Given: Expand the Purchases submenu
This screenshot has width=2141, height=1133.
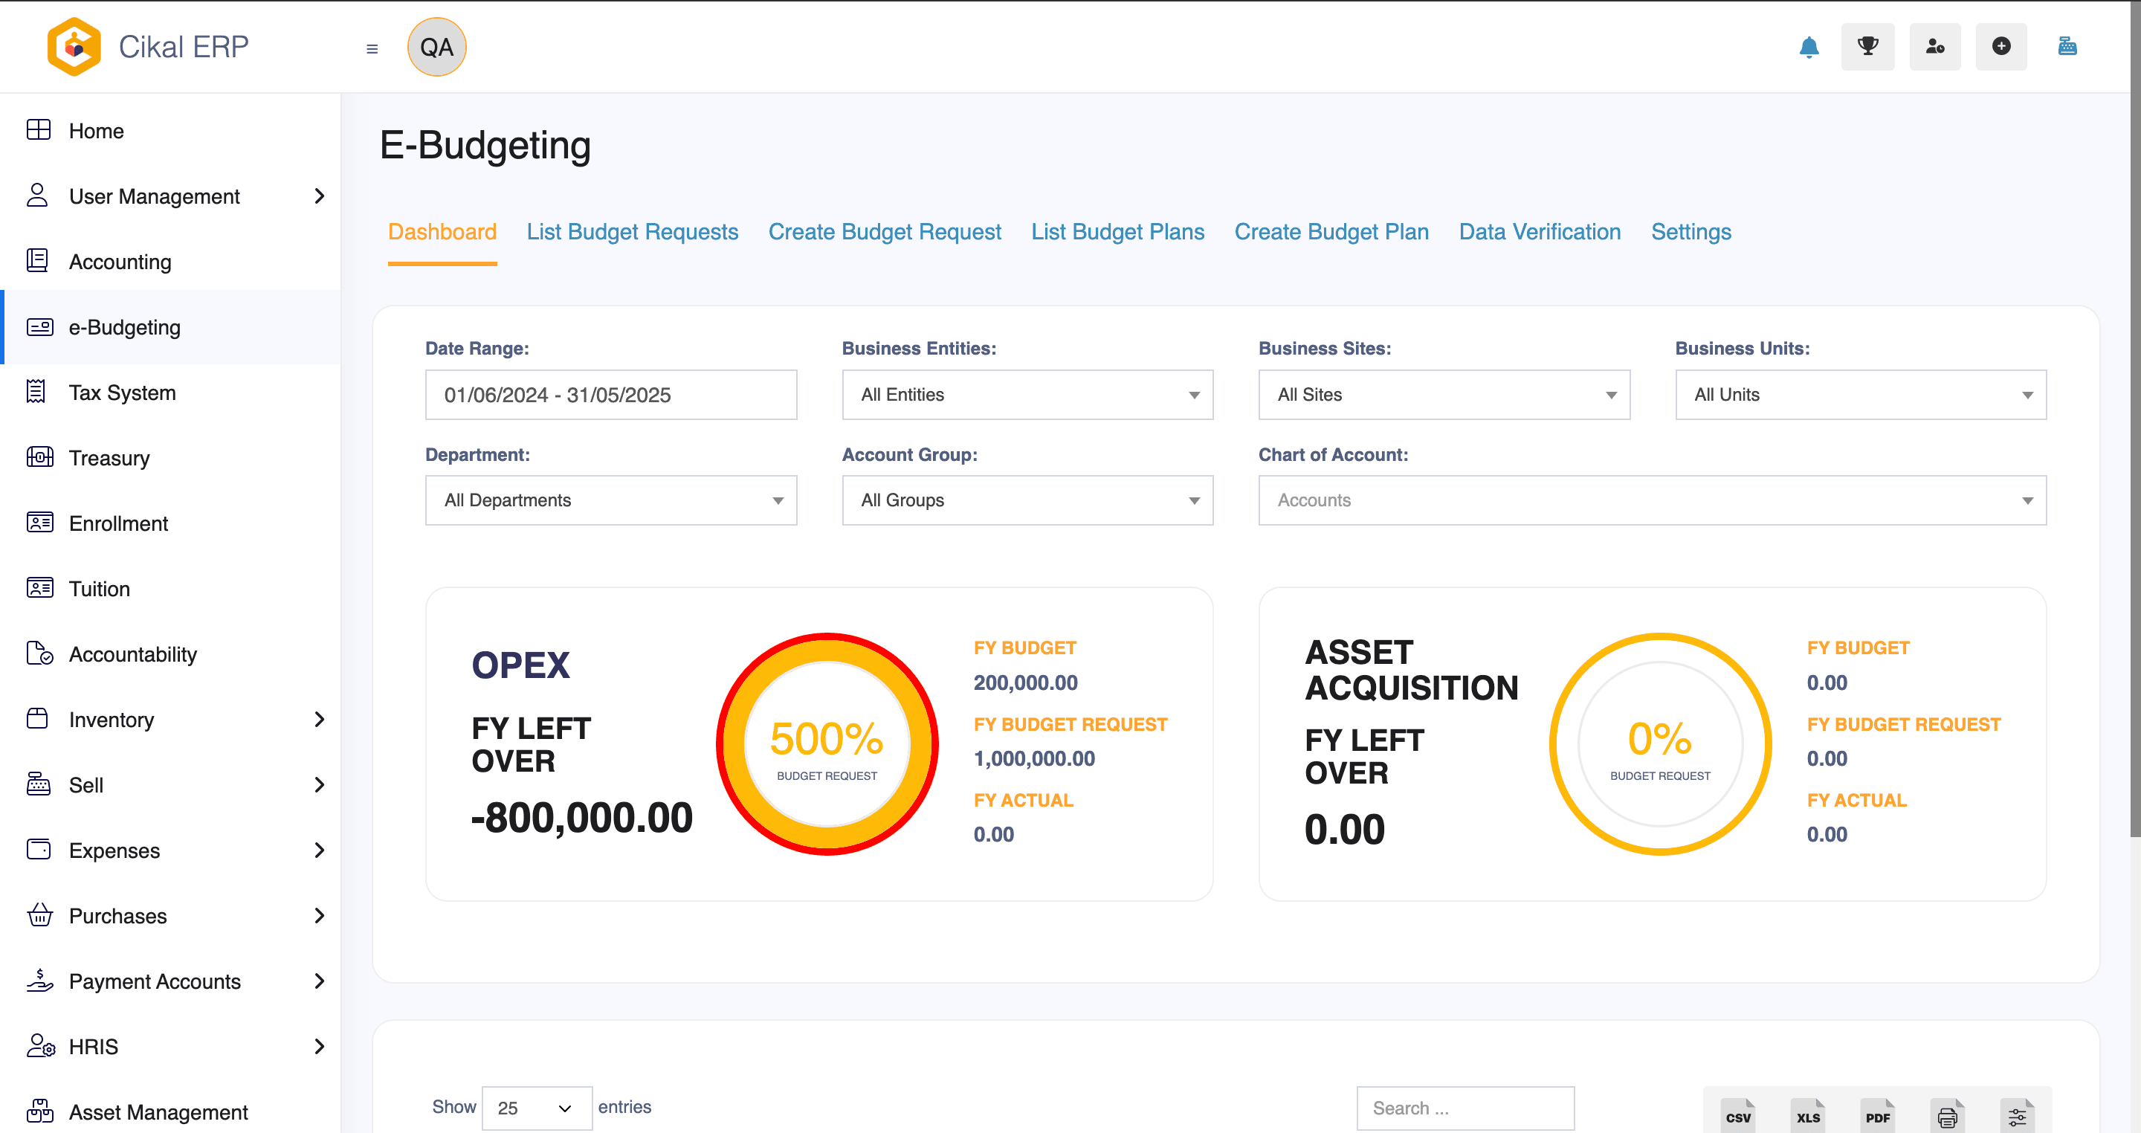Looking at the screenshot, I should [319, 915].
